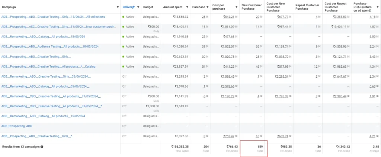The height and width of the screenshot is (157, 381).
Task: Open the Purchase ROAS column dropdown
Action: point(377,7)
